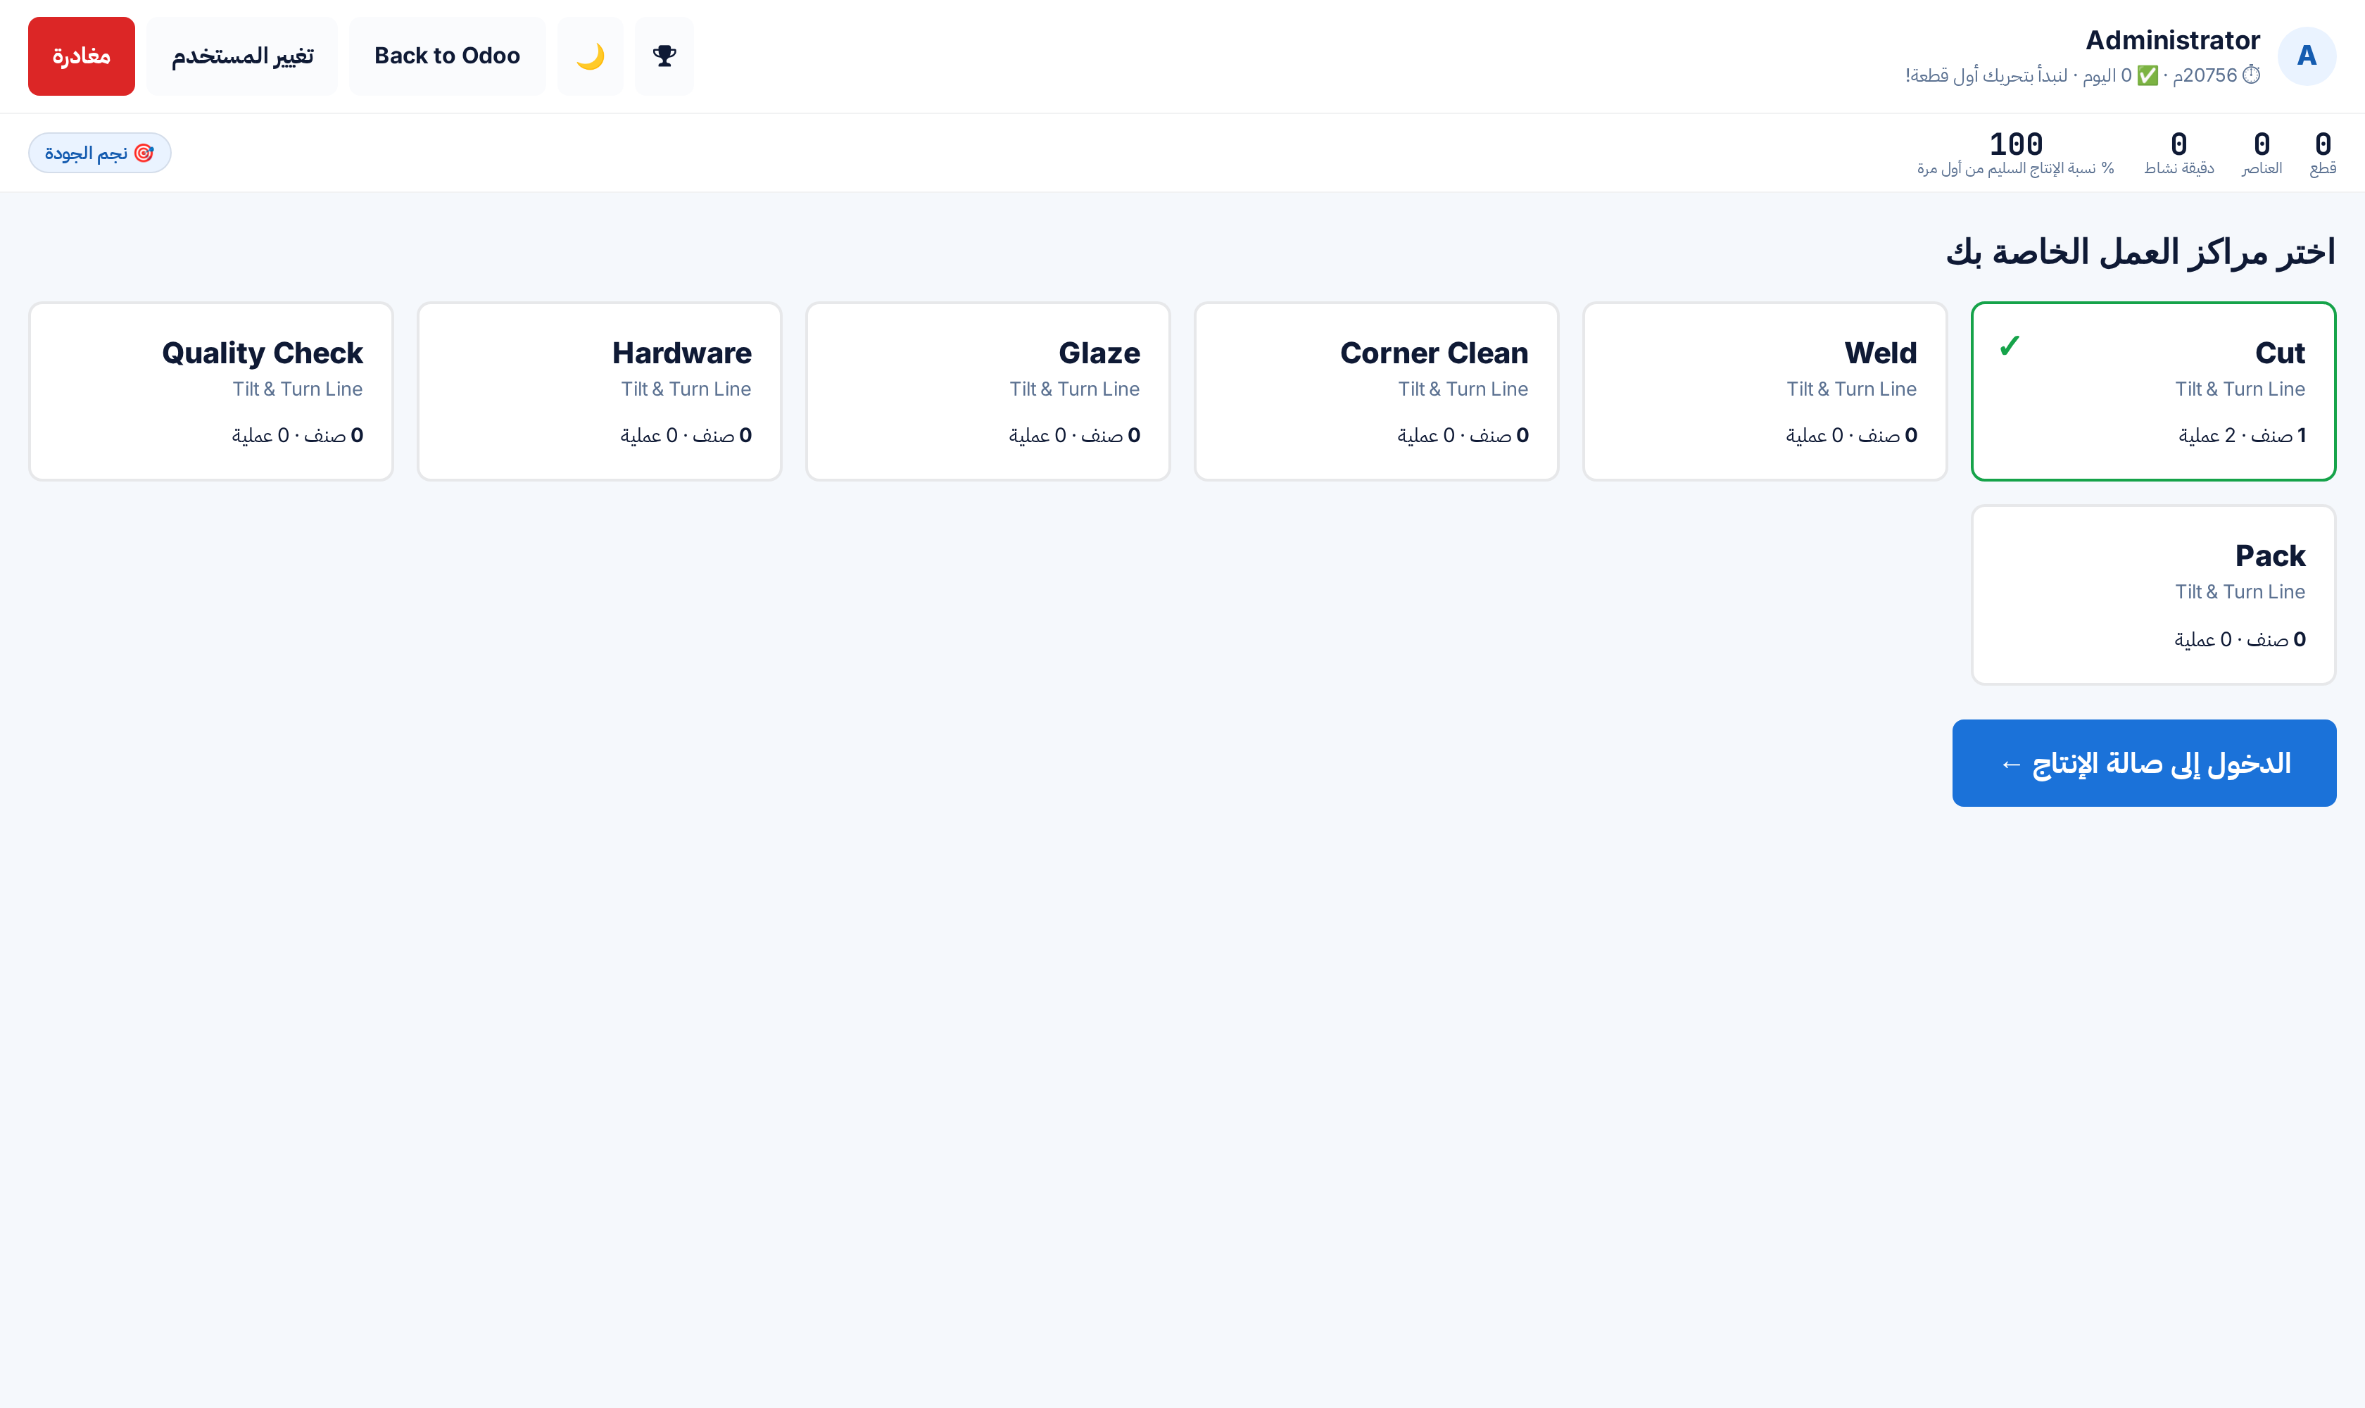Select the Glaze work center card

pyautogui.click(x=988, y=391)
